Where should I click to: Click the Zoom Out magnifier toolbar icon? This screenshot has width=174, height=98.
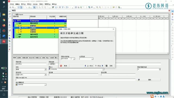click(x=100, y=7)
